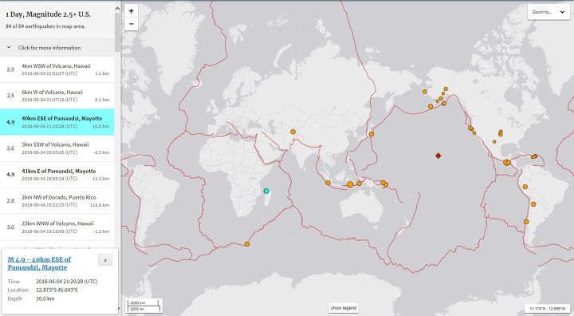Zoom in with the plus button
This screenshot has height=316, width=574.
click(131, 10)
